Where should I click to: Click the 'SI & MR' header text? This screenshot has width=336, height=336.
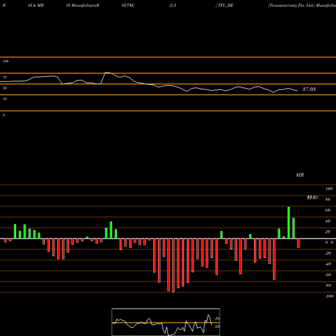point(36,5)
